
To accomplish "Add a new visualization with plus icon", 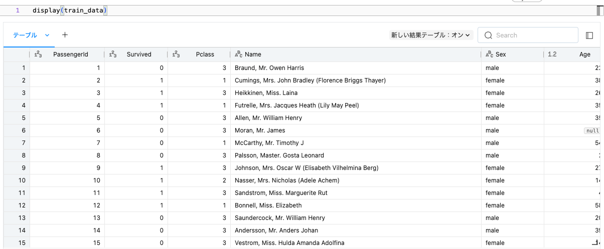I will pyautogui.click(x=65, y=35).
